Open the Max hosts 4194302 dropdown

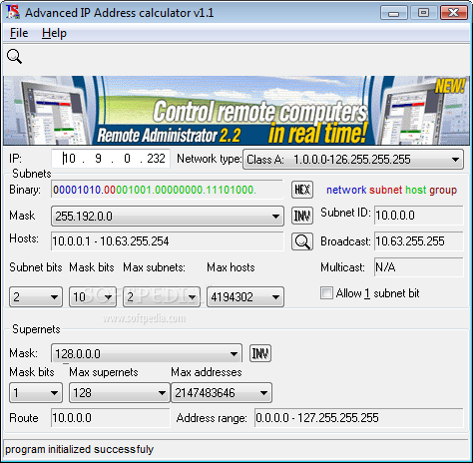click(x=245, y=296)
